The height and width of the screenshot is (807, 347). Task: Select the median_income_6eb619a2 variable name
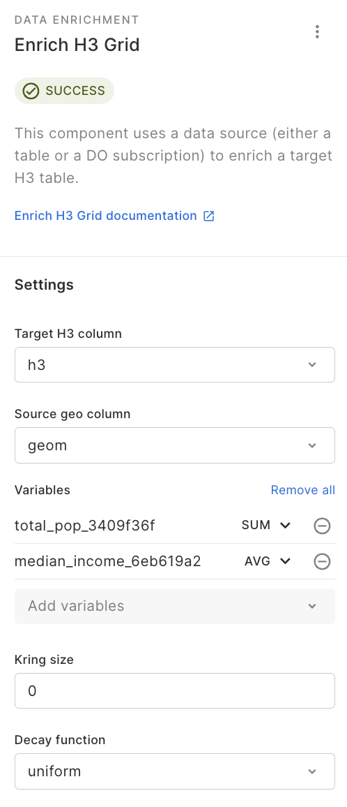[107, 561]
